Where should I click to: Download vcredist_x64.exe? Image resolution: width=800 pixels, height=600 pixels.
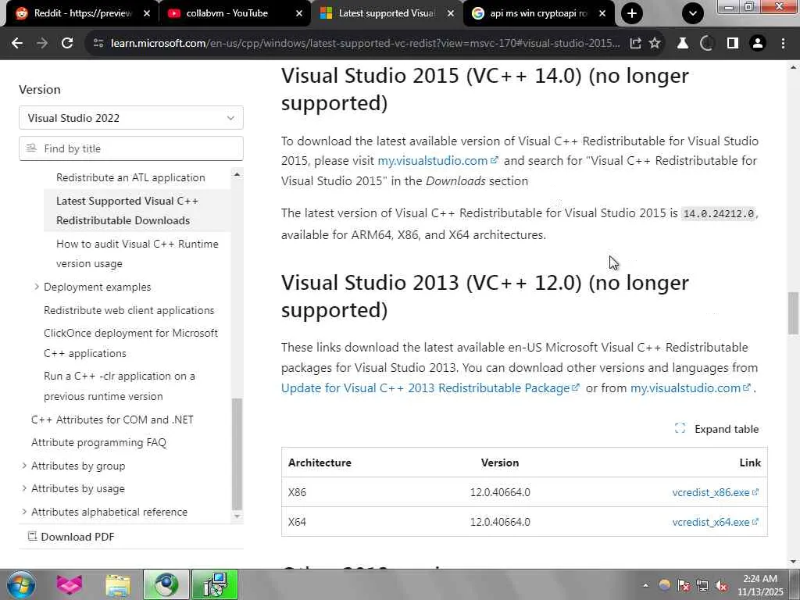[x=716, y=522]
